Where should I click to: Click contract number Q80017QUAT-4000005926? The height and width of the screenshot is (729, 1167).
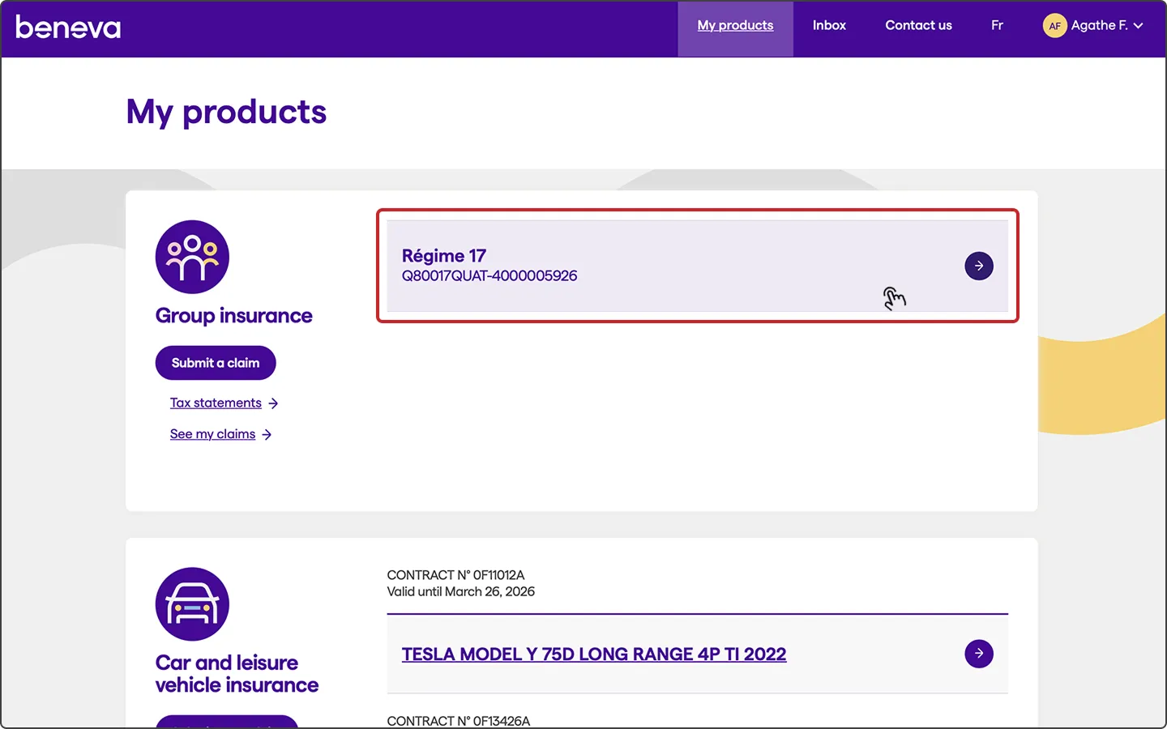[489, 276]
